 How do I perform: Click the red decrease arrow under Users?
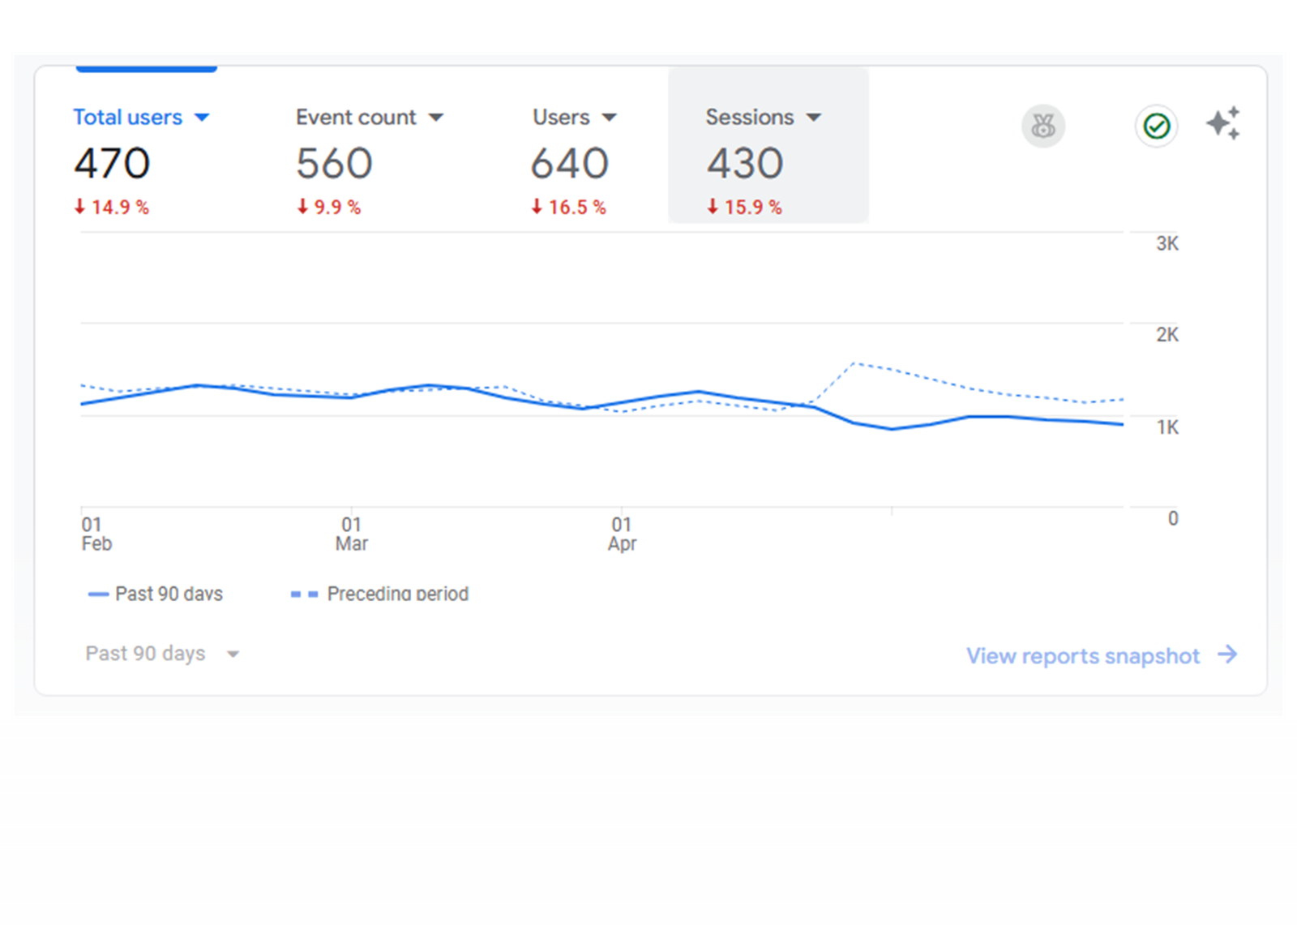pos(536,207)
